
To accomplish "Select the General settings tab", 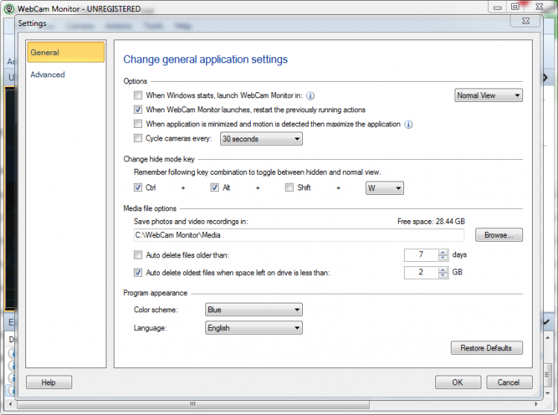I will tap(65, 52).
